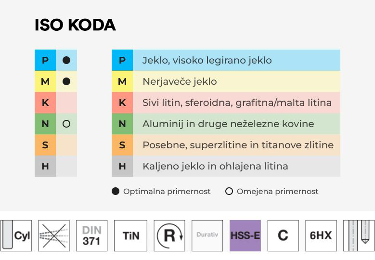
Task: Select the DIN 371 standard icon
Action: [92, 235]
